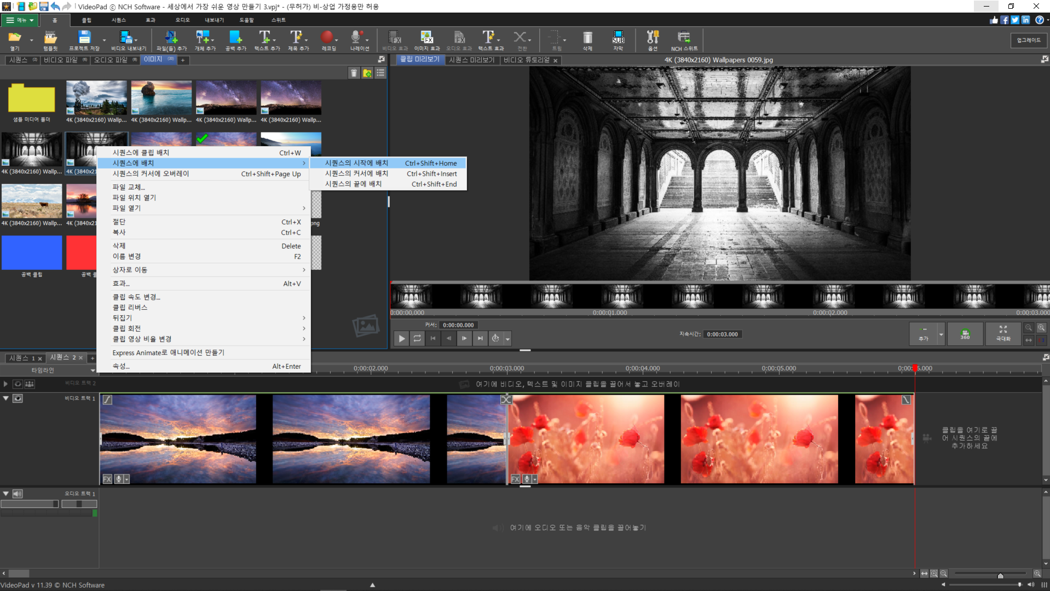Click the Facebook share icon
This screenshot has height=591, width=1050.
[1005, 20]
